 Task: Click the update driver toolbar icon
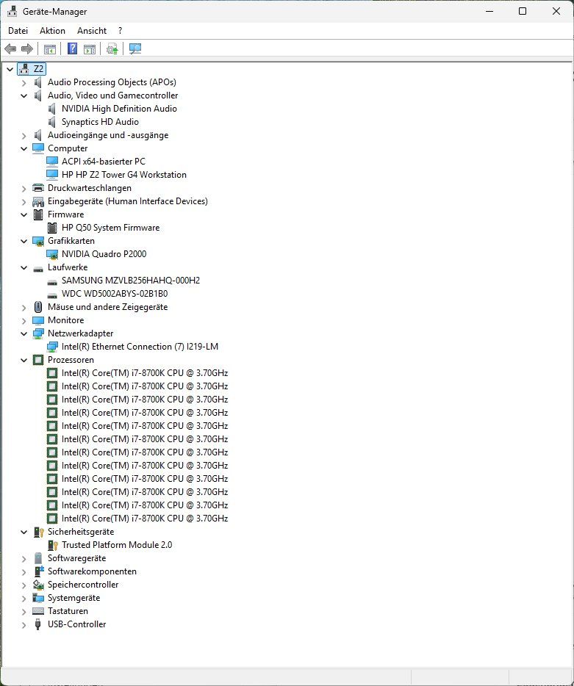(x=112, y=48)
